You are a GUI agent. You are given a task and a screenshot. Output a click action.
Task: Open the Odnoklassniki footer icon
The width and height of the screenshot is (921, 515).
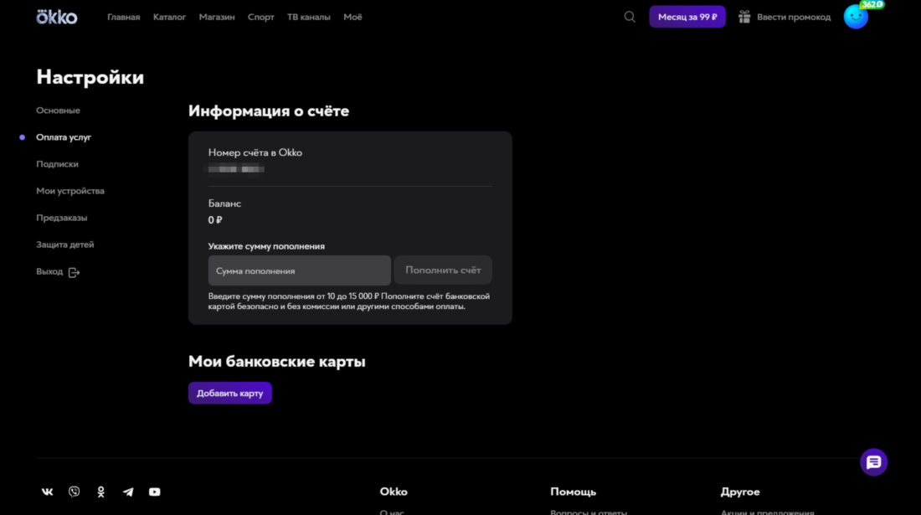point(101,492)
